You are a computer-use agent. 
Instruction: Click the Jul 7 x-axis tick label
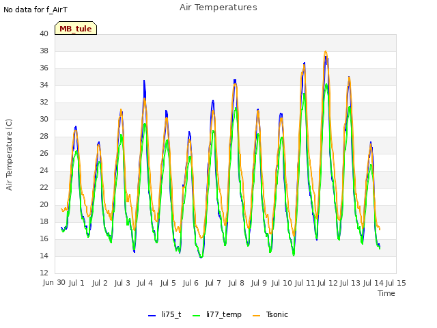[213, 283]
